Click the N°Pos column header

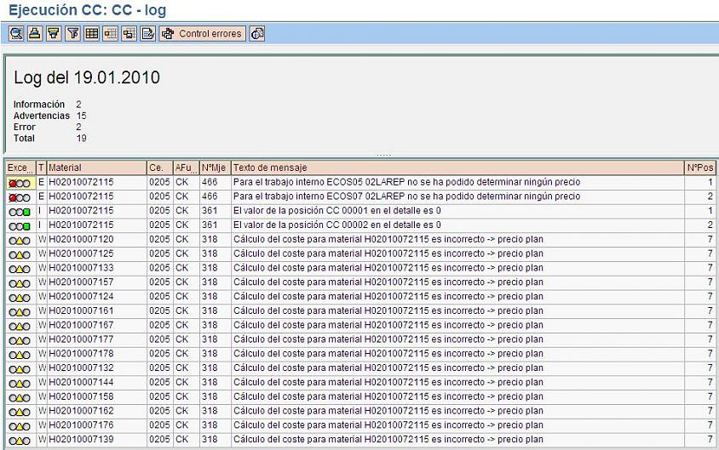pos(699,168)
